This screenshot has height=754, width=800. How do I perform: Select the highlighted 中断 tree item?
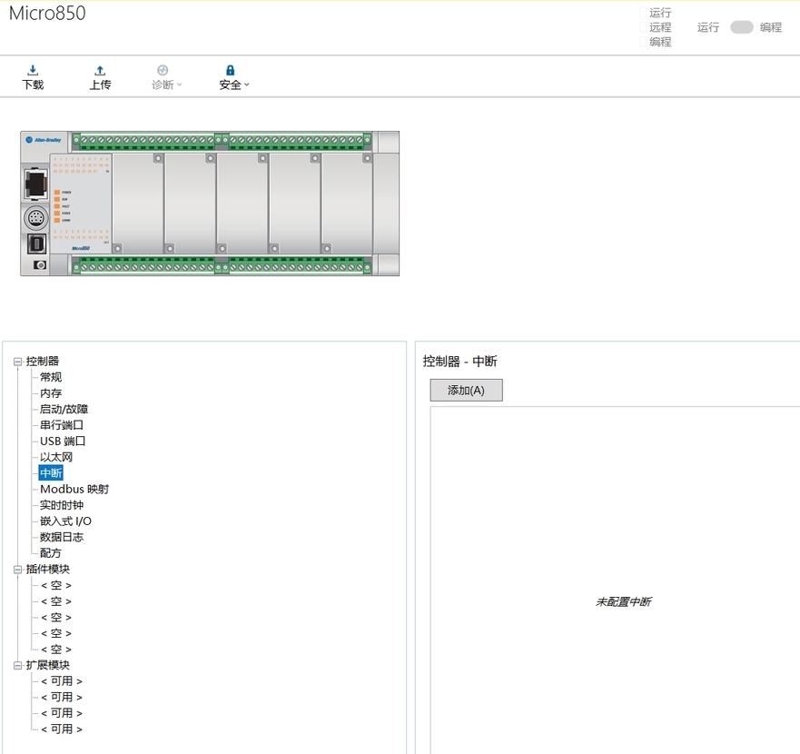51,473
